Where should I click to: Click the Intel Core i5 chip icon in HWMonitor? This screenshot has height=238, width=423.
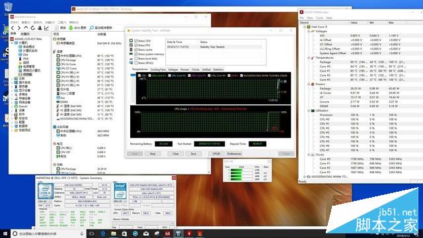[x=309, y=27]
